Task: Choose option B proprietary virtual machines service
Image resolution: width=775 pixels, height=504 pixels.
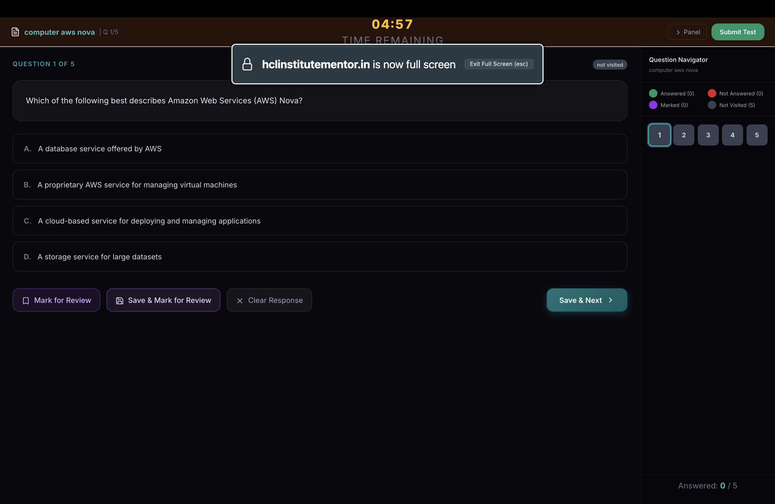Action: [x=319, y=185]
